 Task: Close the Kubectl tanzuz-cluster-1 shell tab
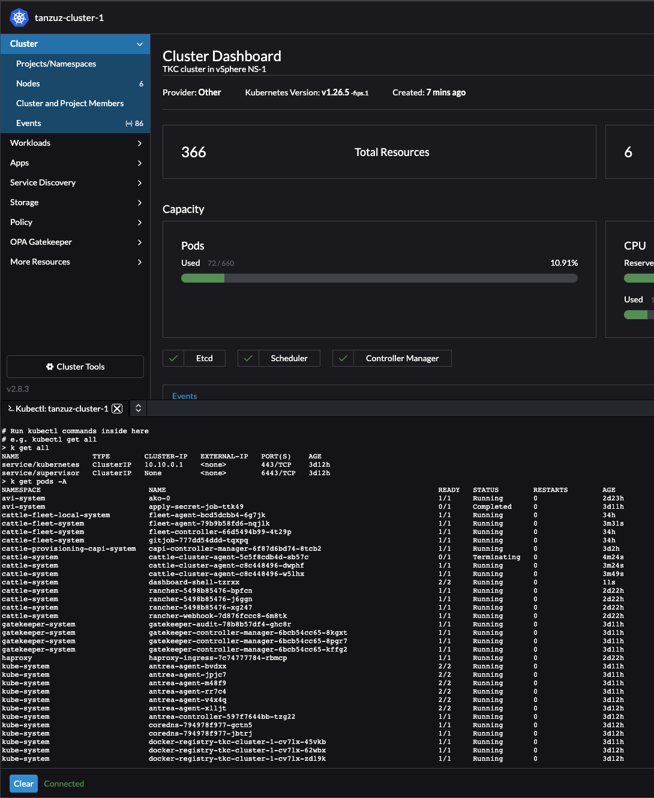(117, 409)
